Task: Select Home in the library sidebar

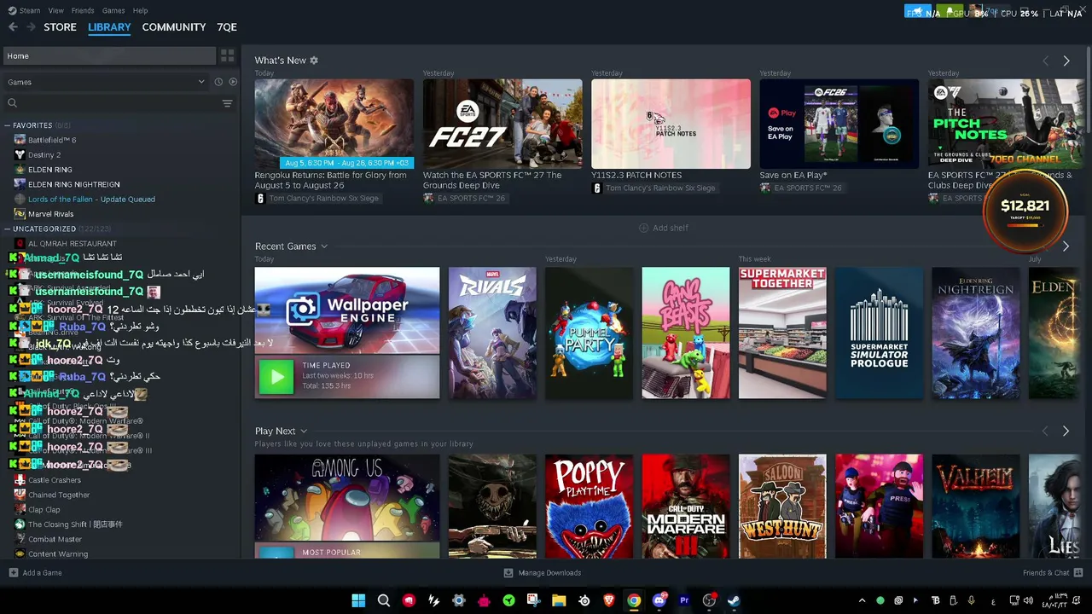Action: point(110,56)
